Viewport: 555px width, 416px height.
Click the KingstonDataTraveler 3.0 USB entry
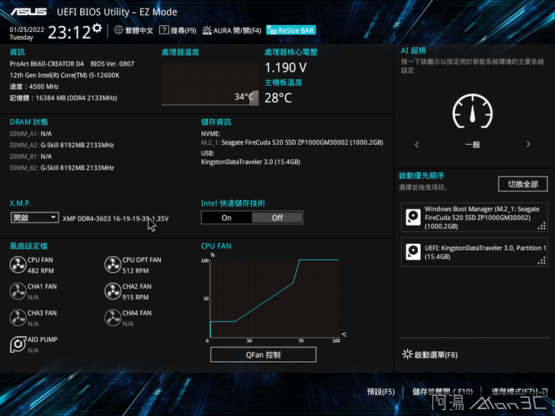coord(251,162)
